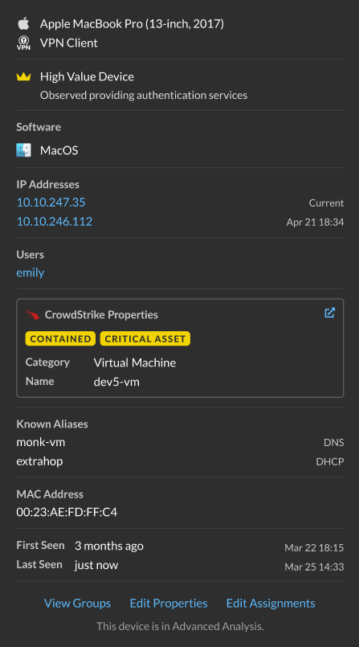Click the 'dev5-vm' name value
Image resolution: width=359 pixels, height=647 pixels.
point(116,382)
